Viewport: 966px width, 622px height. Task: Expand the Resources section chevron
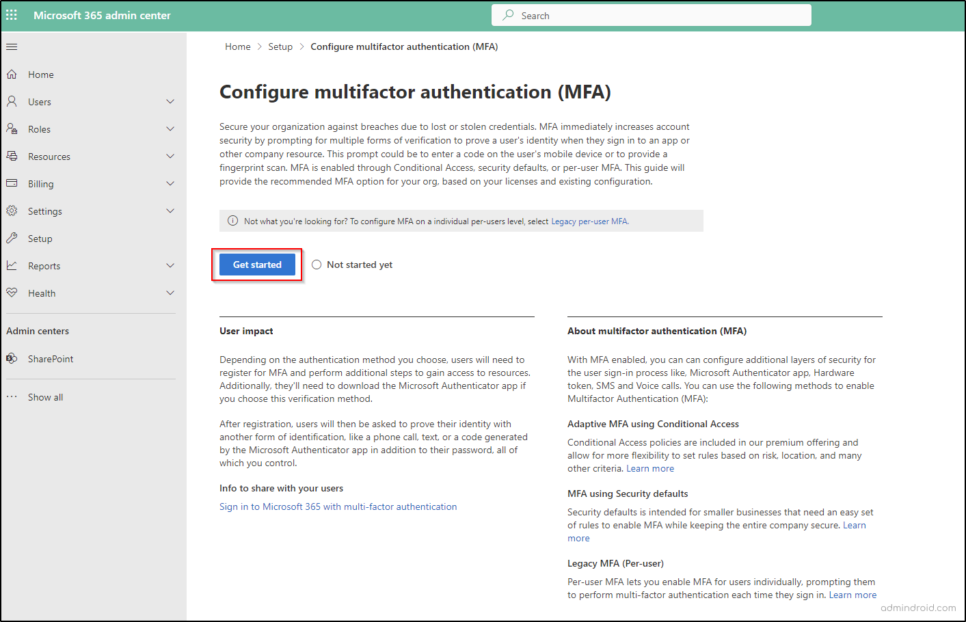tap(170, 156)
